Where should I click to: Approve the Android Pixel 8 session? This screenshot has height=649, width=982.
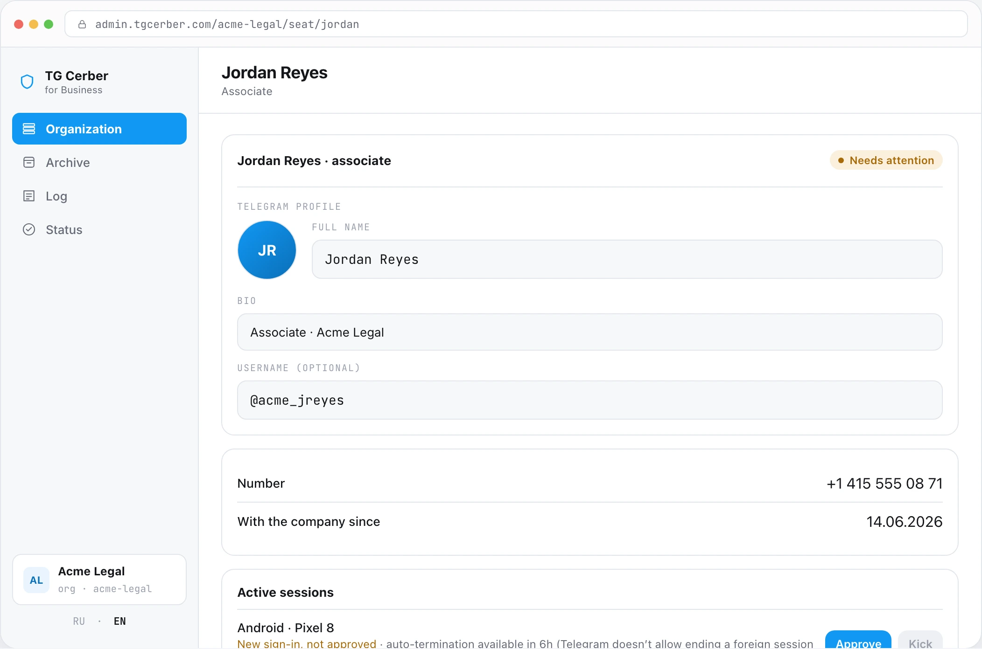[858, 640]
